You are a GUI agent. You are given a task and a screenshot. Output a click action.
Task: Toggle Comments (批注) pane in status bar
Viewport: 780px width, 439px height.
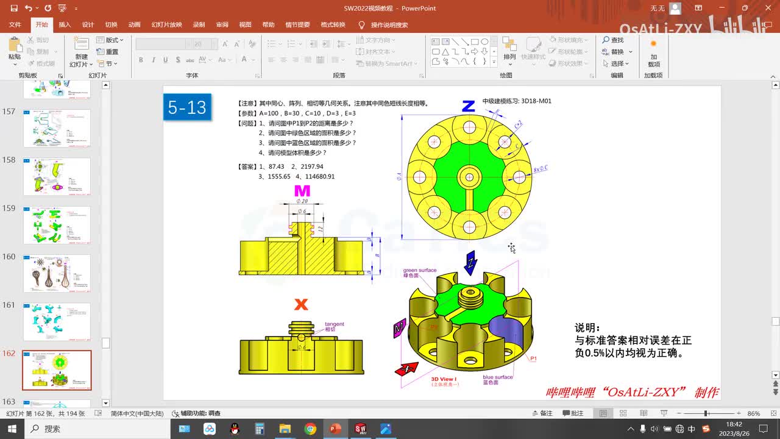coord(572,413)
